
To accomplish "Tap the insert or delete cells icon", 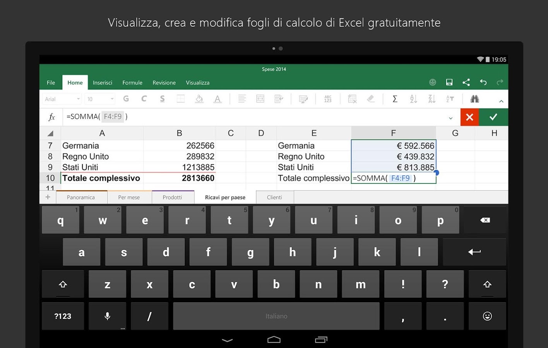I will point(352,99).
